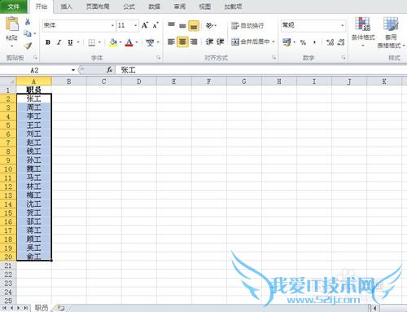Open font name dropdown
The height and width of the screenshot is (312, 407).
point(112,25)
